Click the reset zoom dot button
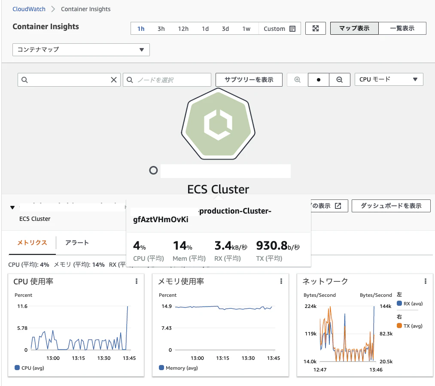 coord(319,80)
